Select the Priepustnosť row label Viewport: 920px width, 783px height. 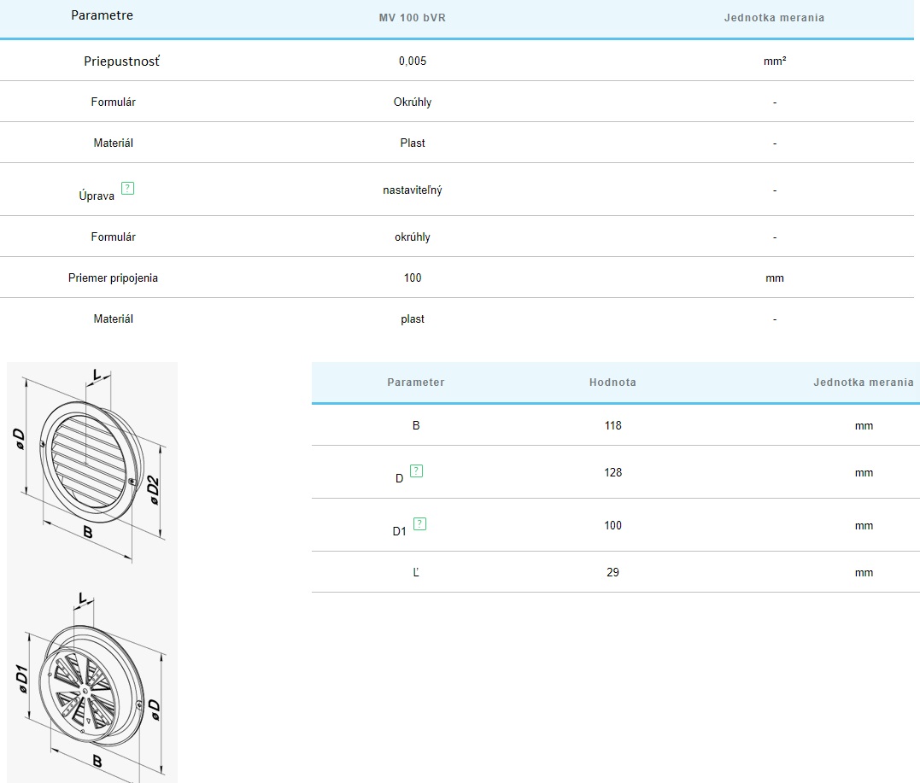coord(121,61)
